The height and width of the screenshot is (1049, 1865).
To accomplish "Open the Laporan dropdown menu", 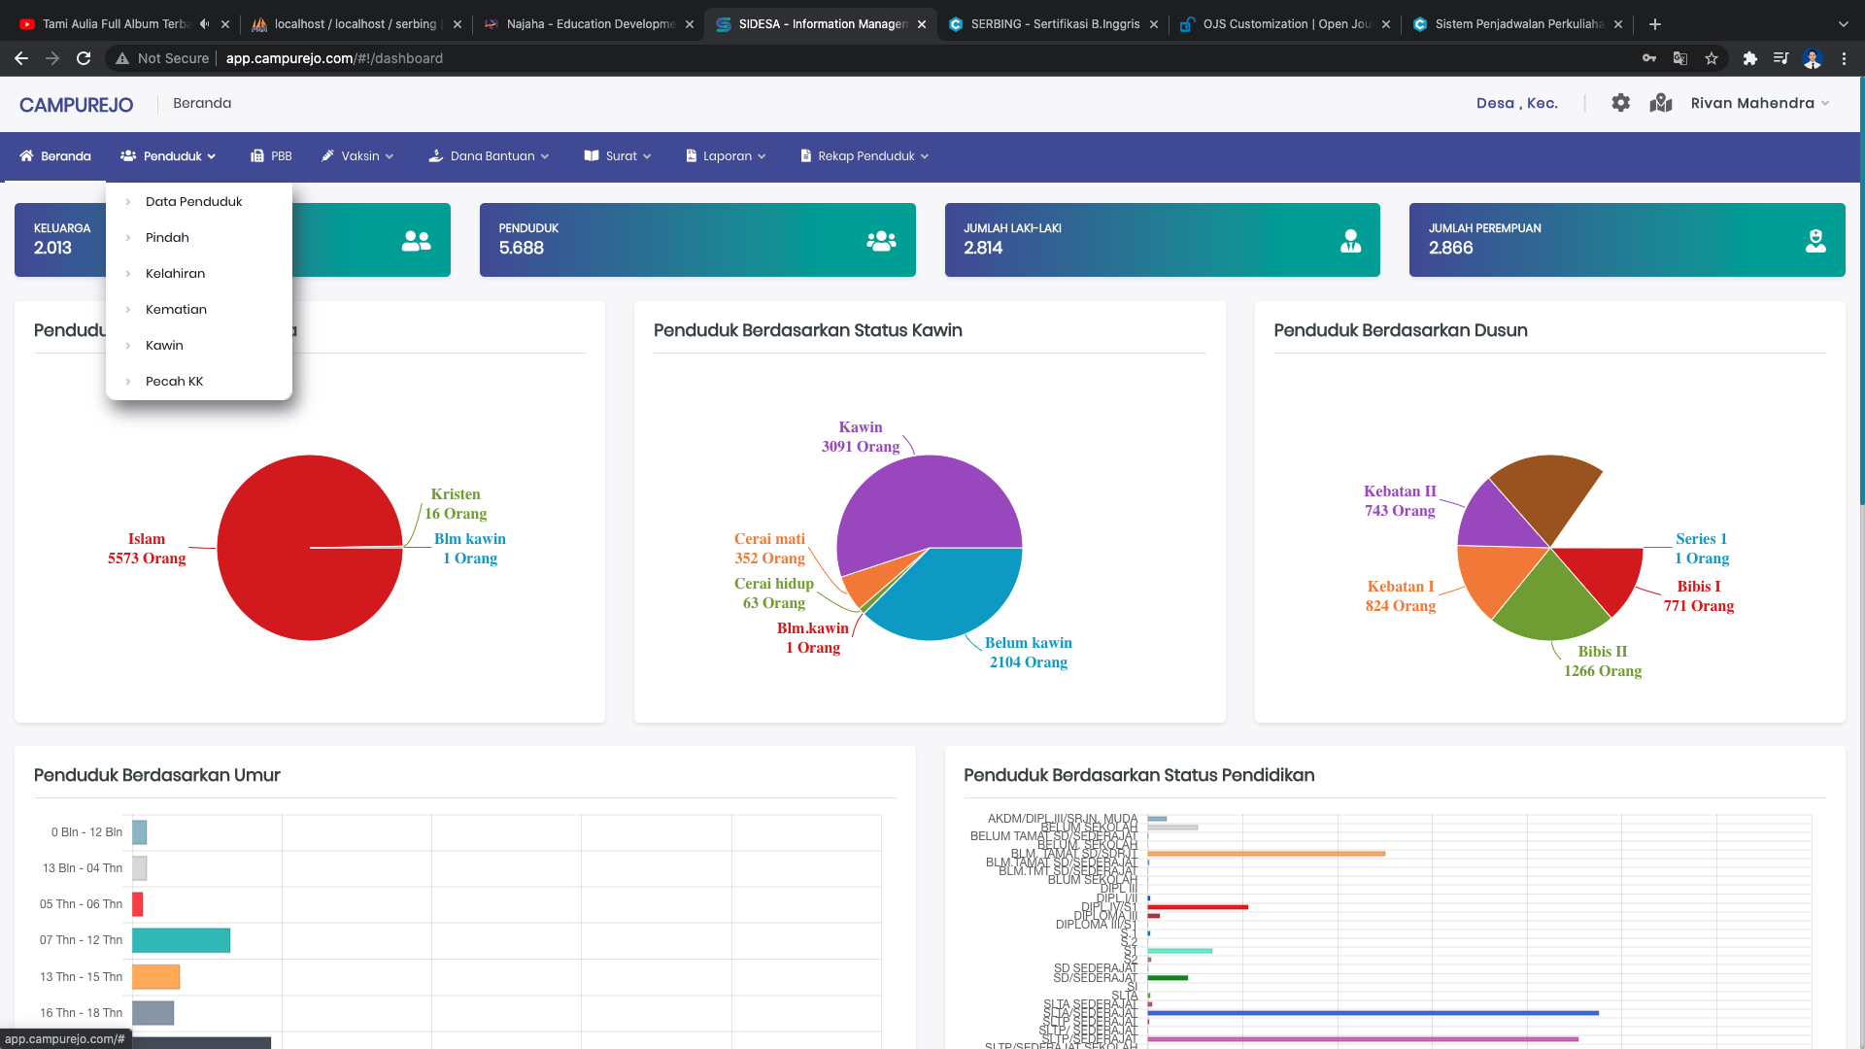I will coord(726,156).
